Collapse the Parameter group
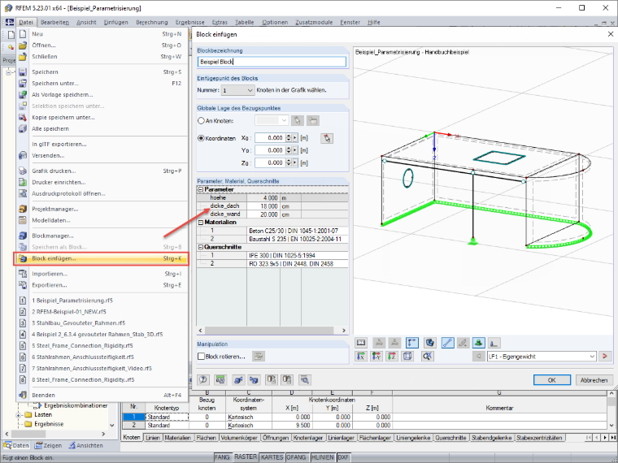The width and height of the screenshot is (618, 463). pyautogui.click(x=201, y=189)
